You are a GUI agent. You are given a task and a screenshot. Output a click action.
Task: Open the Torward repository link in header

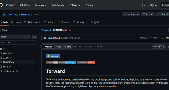coord(26,14)
